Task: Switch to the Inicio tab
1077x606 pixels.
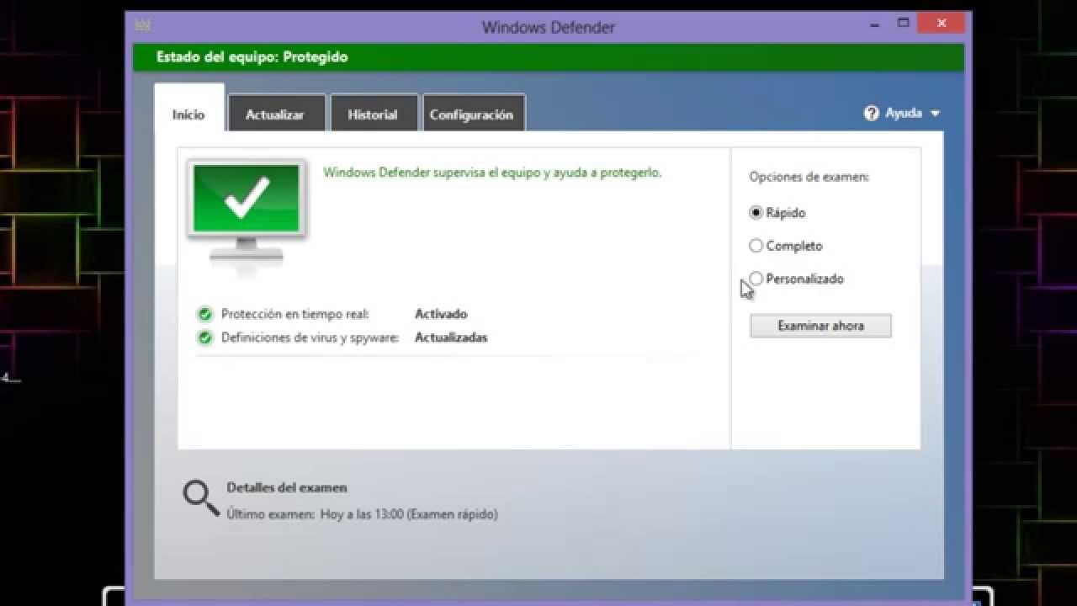Action: (188, 114)
